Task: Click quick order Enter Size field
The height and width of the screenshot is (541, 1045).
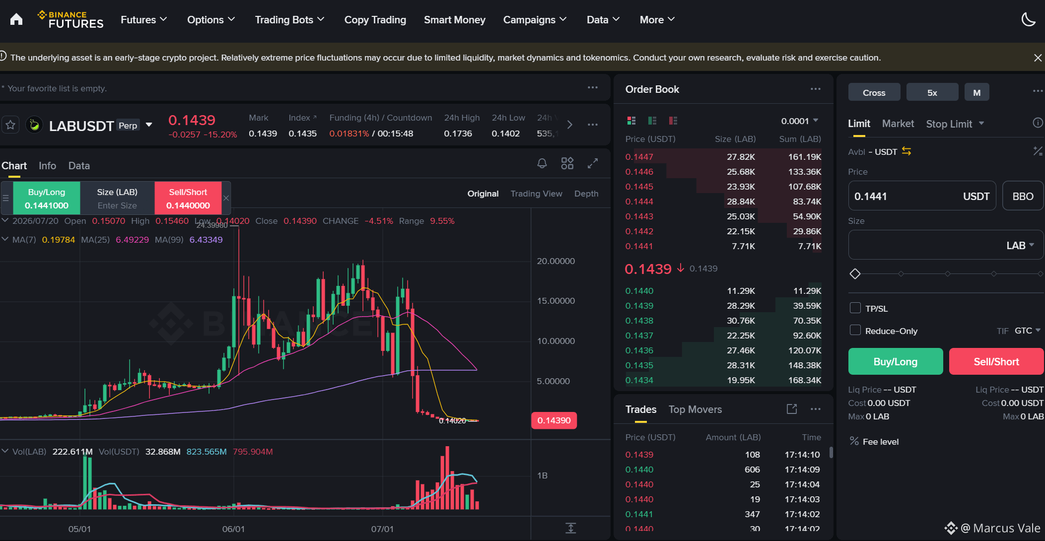Action: tap(117, 205)
